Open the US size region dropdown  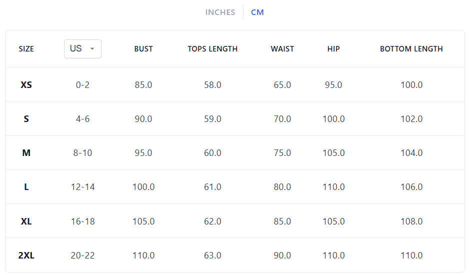pos(82,49)
